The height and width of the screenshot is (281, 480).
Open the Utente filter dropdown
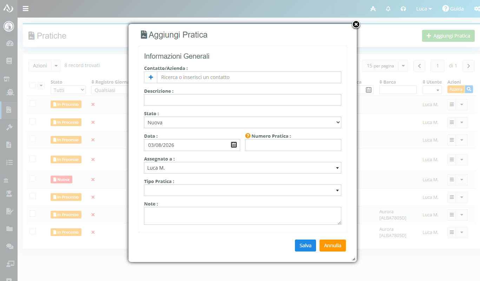click(432, 90)
